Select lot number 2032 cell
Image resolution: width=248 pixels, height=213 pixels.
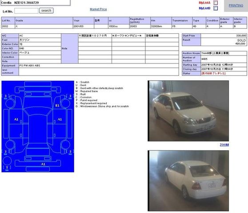point(8,26)
